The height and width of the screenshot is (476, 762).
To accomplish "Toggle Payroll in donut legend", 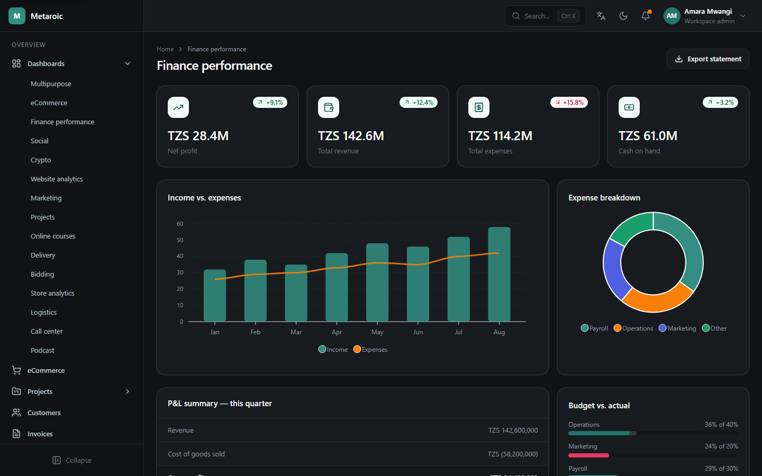I will 594,328.
